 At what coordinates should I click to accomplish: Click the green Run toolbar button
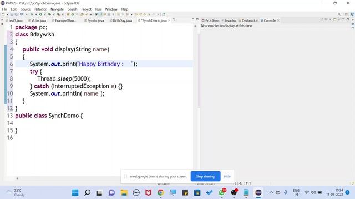coord(40,14)
